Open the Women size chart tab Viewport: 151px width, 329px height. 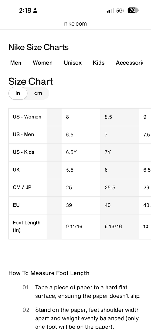[x=43, y=63]
